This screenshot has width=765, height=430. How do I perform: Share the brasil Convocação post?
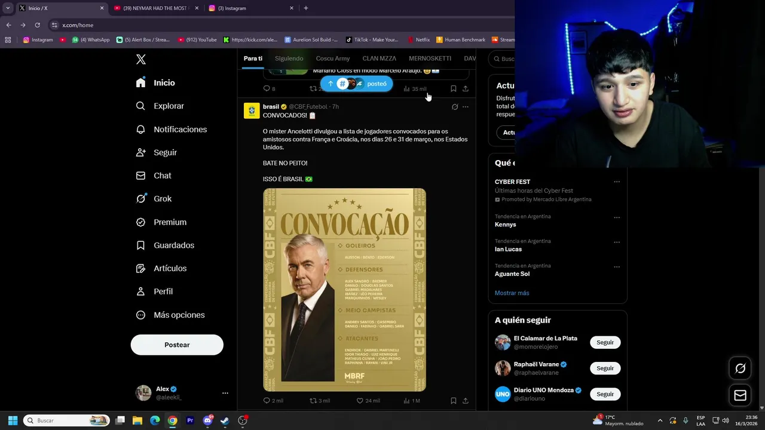[x=466, y=401]
